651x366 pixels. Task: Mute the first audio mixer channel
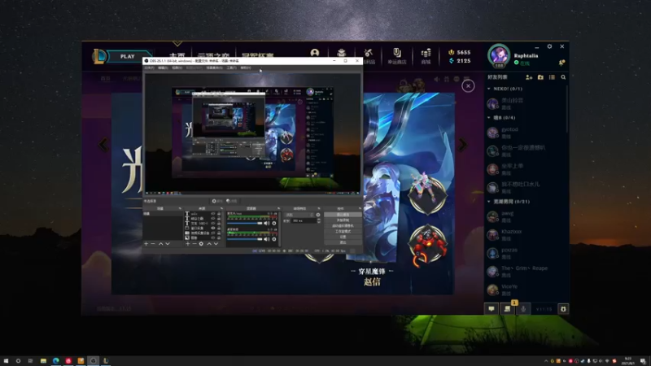267,223
